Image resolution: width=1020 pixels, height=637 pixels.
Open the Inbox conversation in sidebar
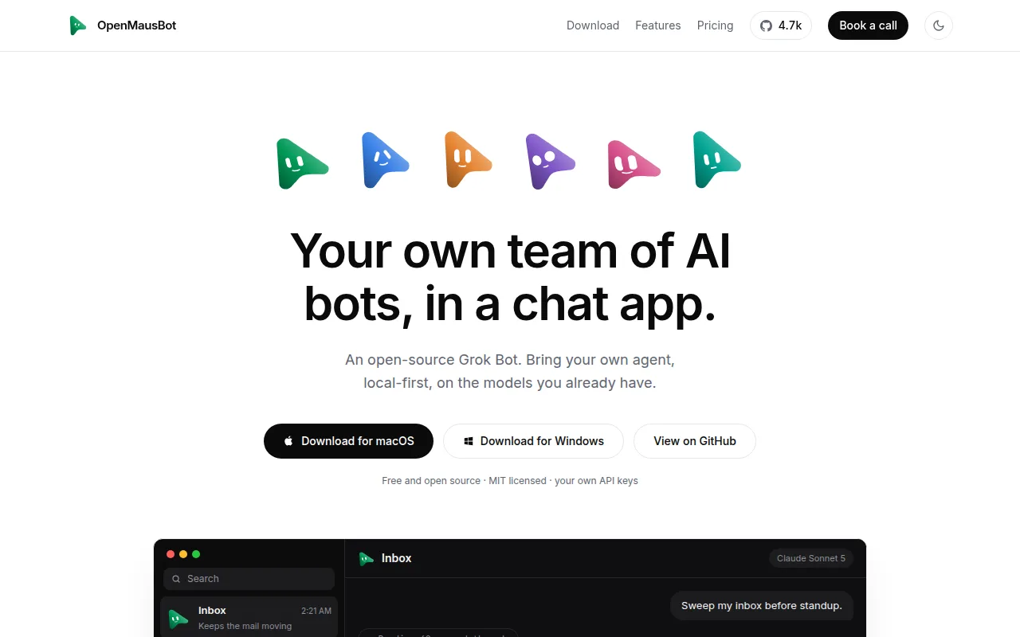pyautogui.click(x=249, y=617)
